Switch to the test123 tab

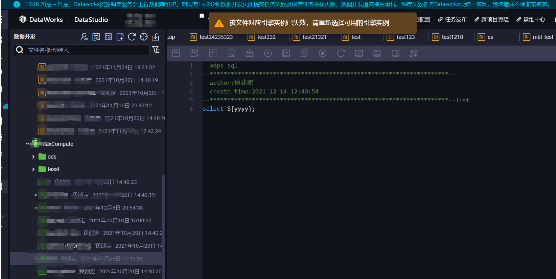point(401,37)
